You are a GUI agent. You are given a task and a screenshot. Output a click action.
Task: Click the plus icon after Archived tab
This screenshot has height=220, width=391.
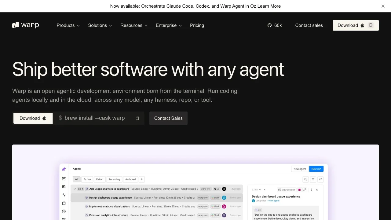142,179
